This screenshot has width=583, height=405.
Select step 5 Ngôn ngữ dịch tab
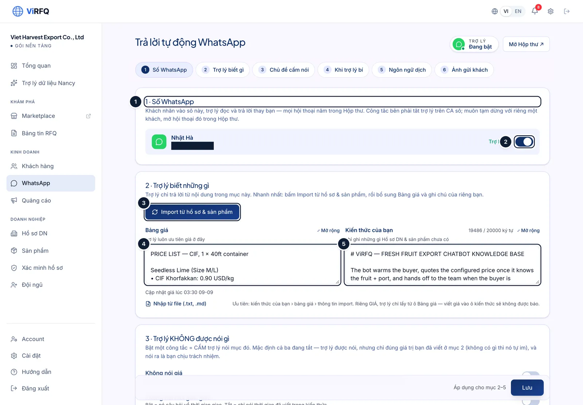pos(402,70)
